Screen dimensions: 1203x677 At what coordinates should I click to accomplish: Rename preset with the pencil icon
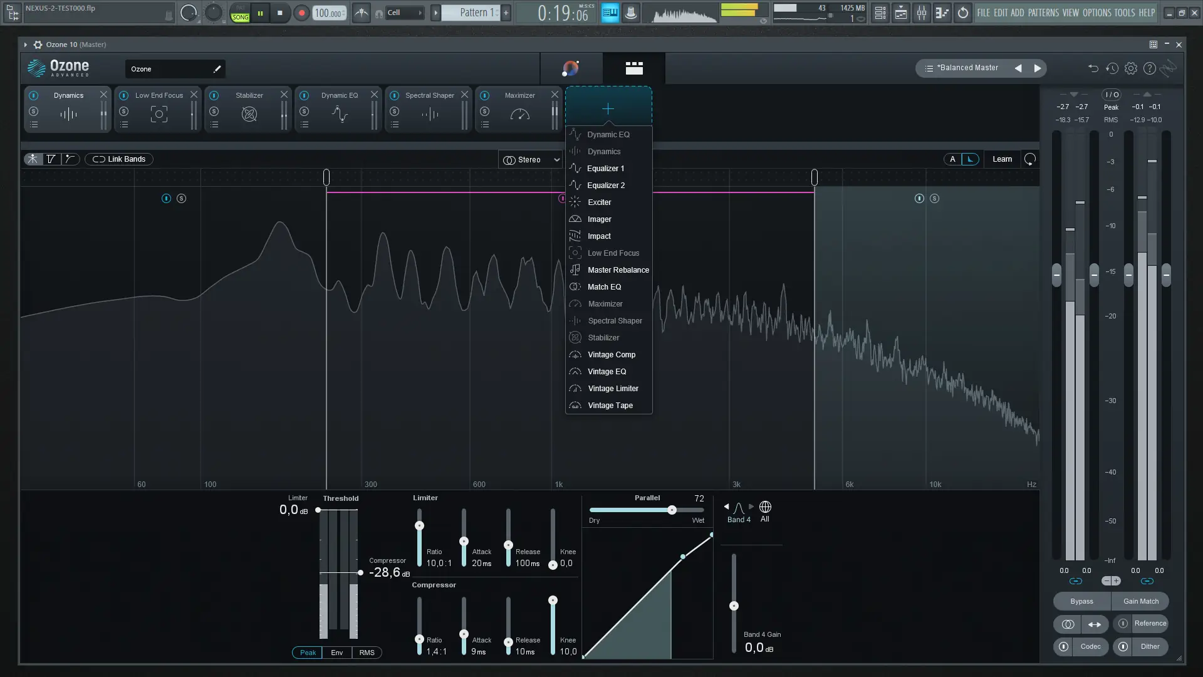(217, 69)
